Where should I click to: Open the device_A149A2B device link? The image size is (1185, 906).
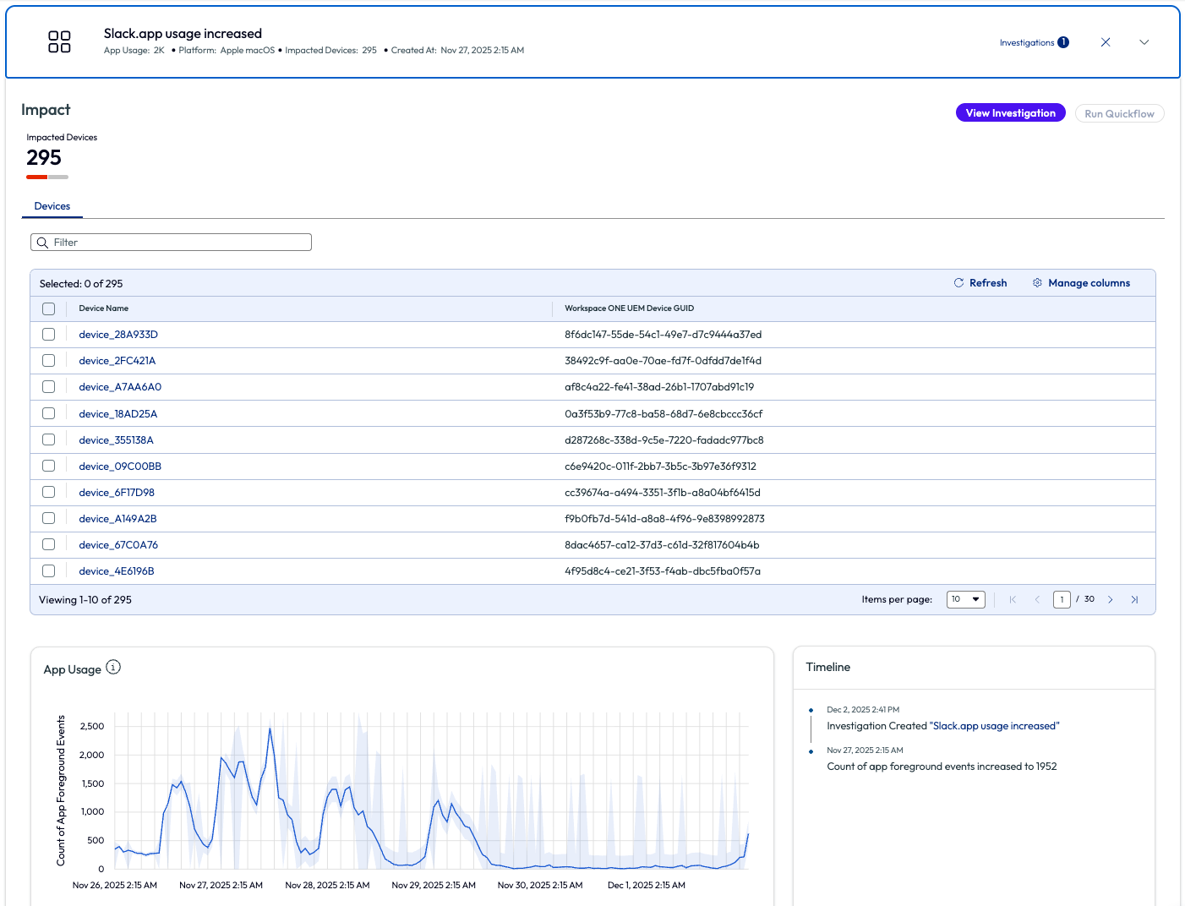click(117, 519)
